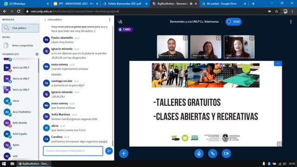Open Notas compartidas
Viewport: 297px width, 167px height.
[20, 45]
